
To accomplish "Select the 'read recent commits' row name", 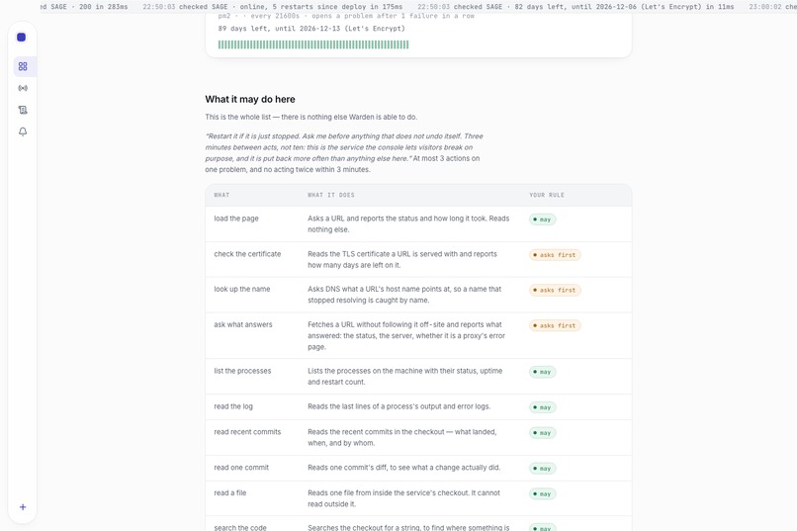I will [247, 432].
